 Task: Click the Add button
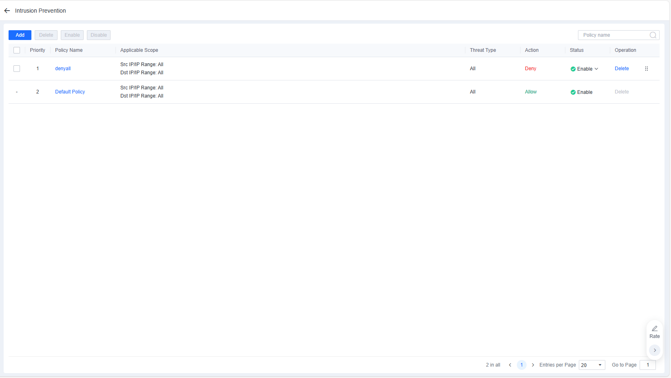point(20,35)
